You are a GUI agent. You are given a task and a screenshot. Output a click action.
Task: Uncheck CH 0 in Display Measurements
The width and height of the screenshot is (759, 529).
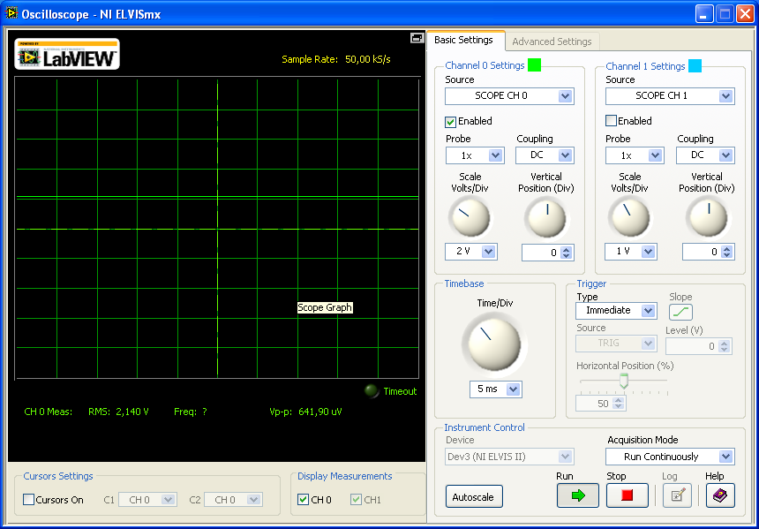coord(304,500)
